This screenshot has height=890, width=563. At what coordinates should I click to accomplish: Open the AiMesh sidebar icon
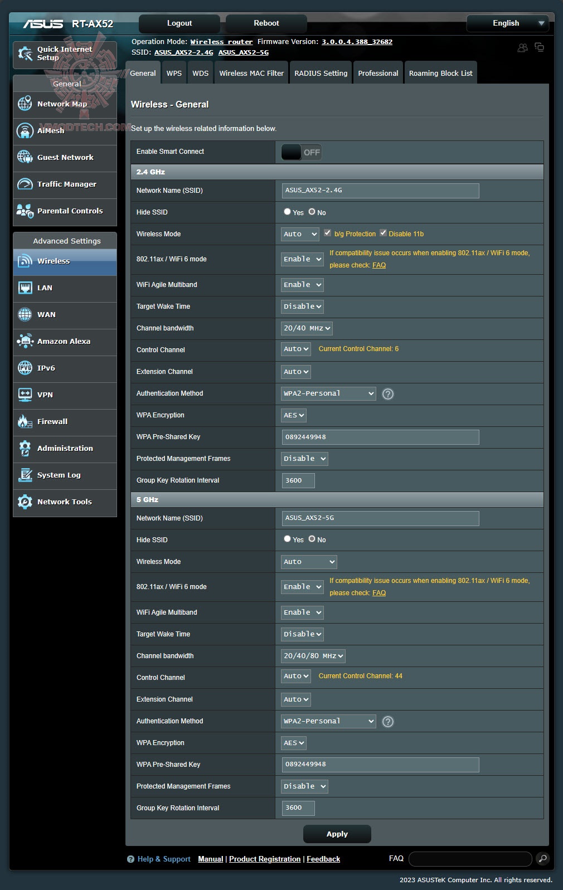pos(25,131)
